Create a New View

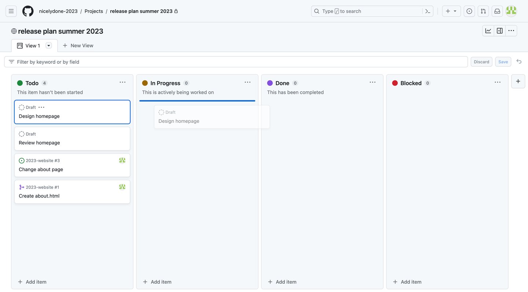click(x=78, y=45)
